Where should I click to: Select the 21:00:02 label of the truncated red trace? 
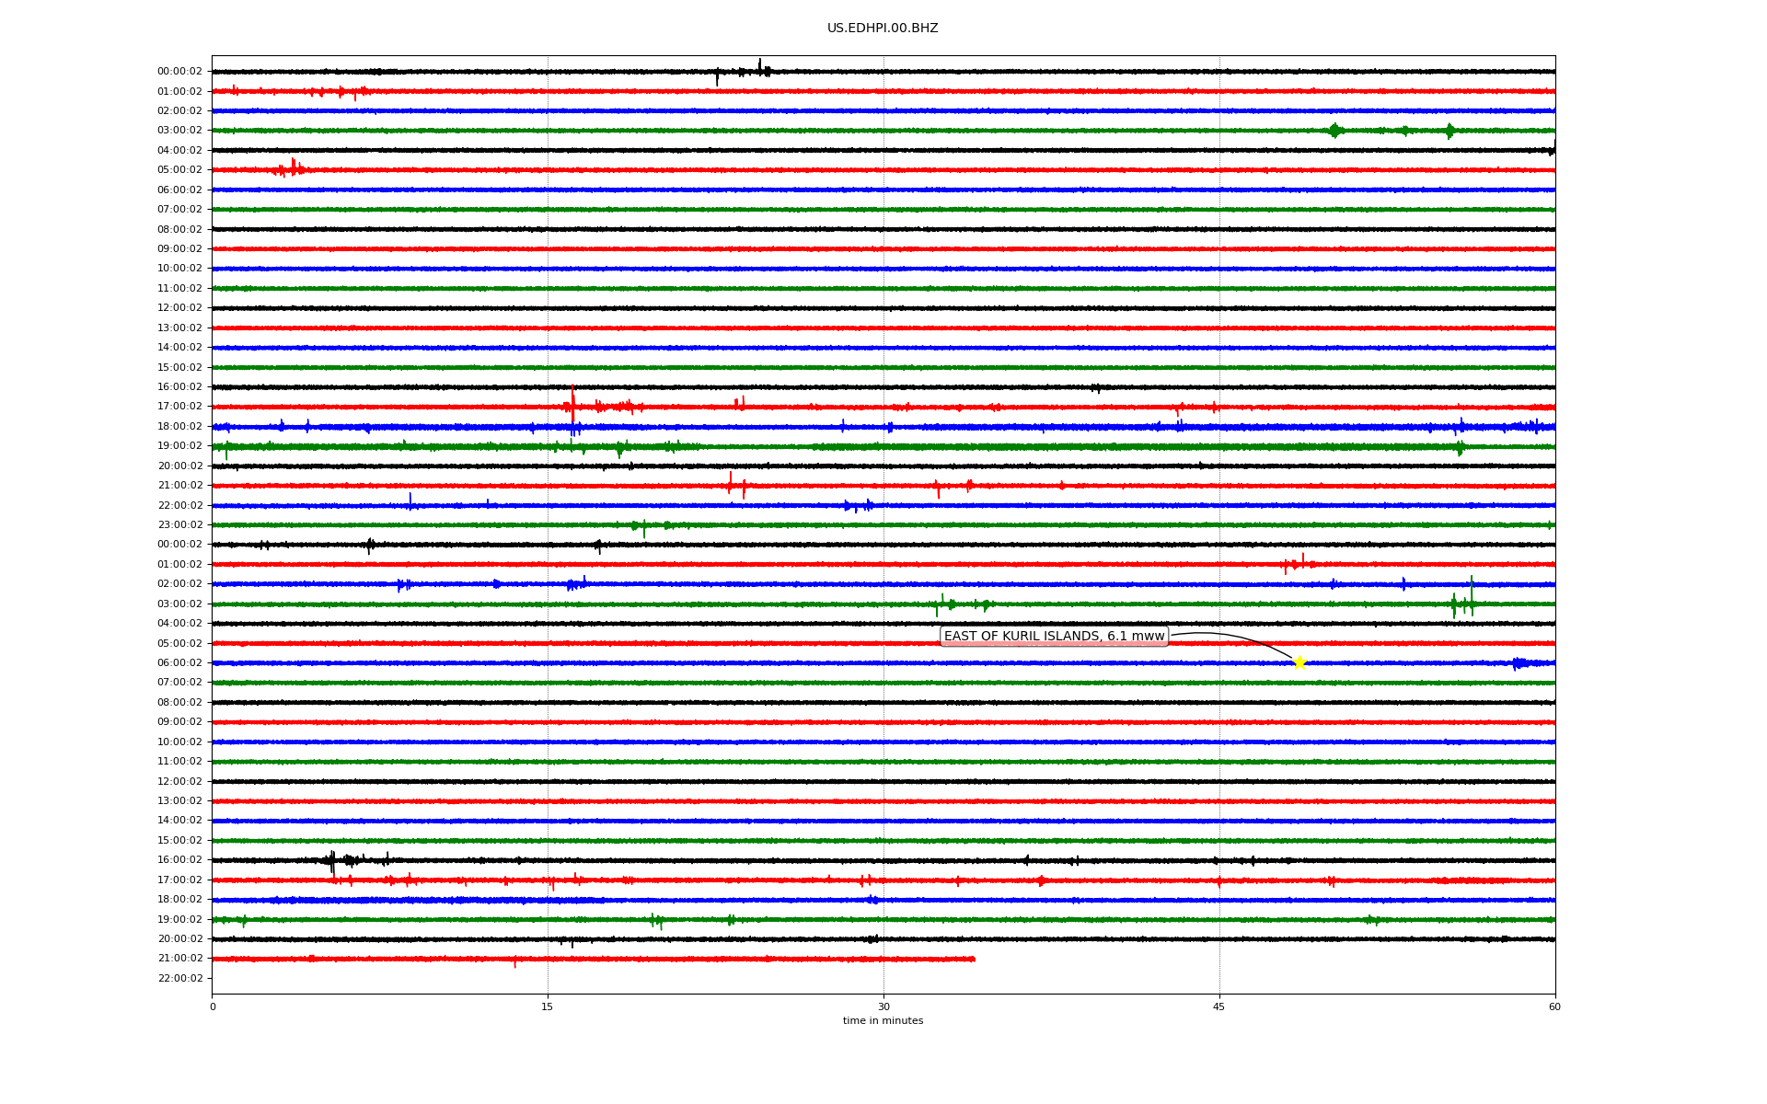click(x=179, y=959)
